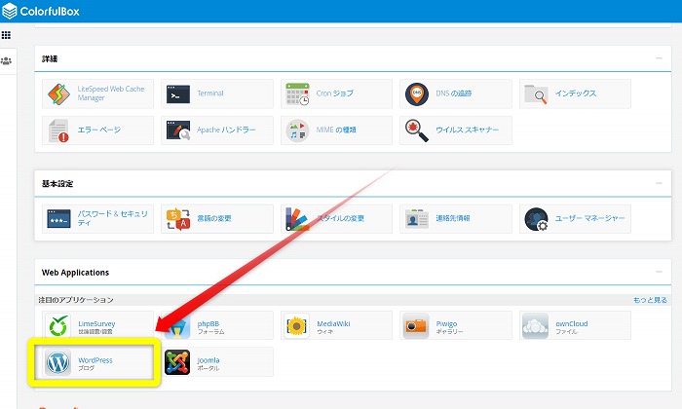The height and width of the screenshot is (409, 682).
Task: Open the phpBB forum icon
Action: pos(177,325)
